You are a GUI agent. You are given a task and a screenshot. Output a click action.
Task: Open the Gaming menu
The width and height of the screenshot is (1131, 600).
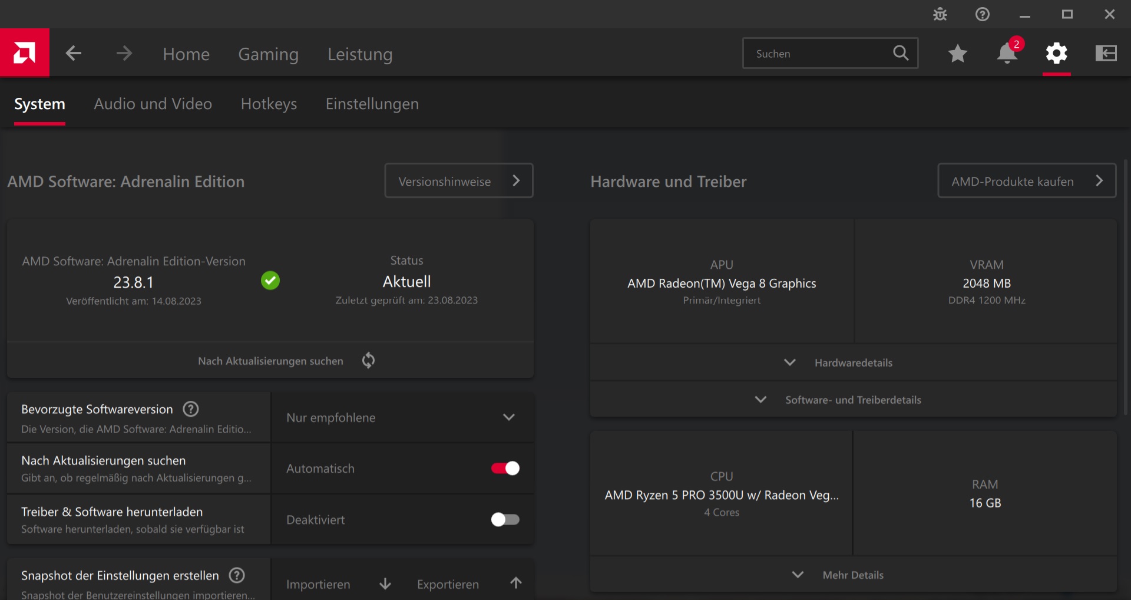coord(269,54)
